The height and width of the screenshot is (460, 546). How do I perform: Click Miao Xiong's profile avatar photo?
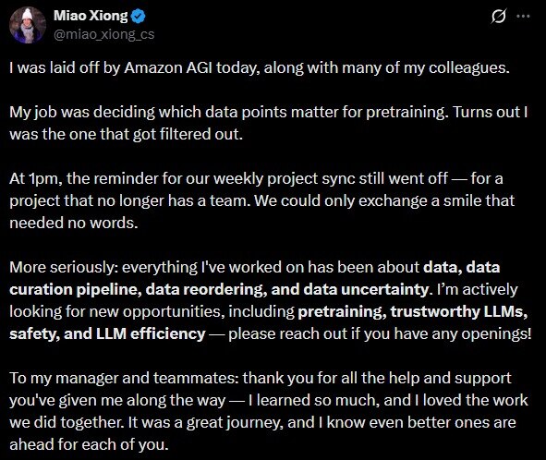point(27,25)
